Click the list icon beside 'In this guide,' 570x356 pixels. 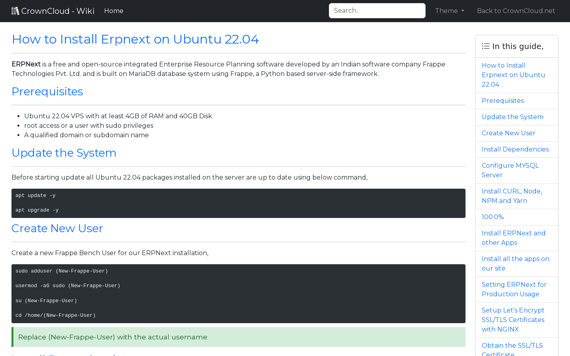tap(485, 46)
